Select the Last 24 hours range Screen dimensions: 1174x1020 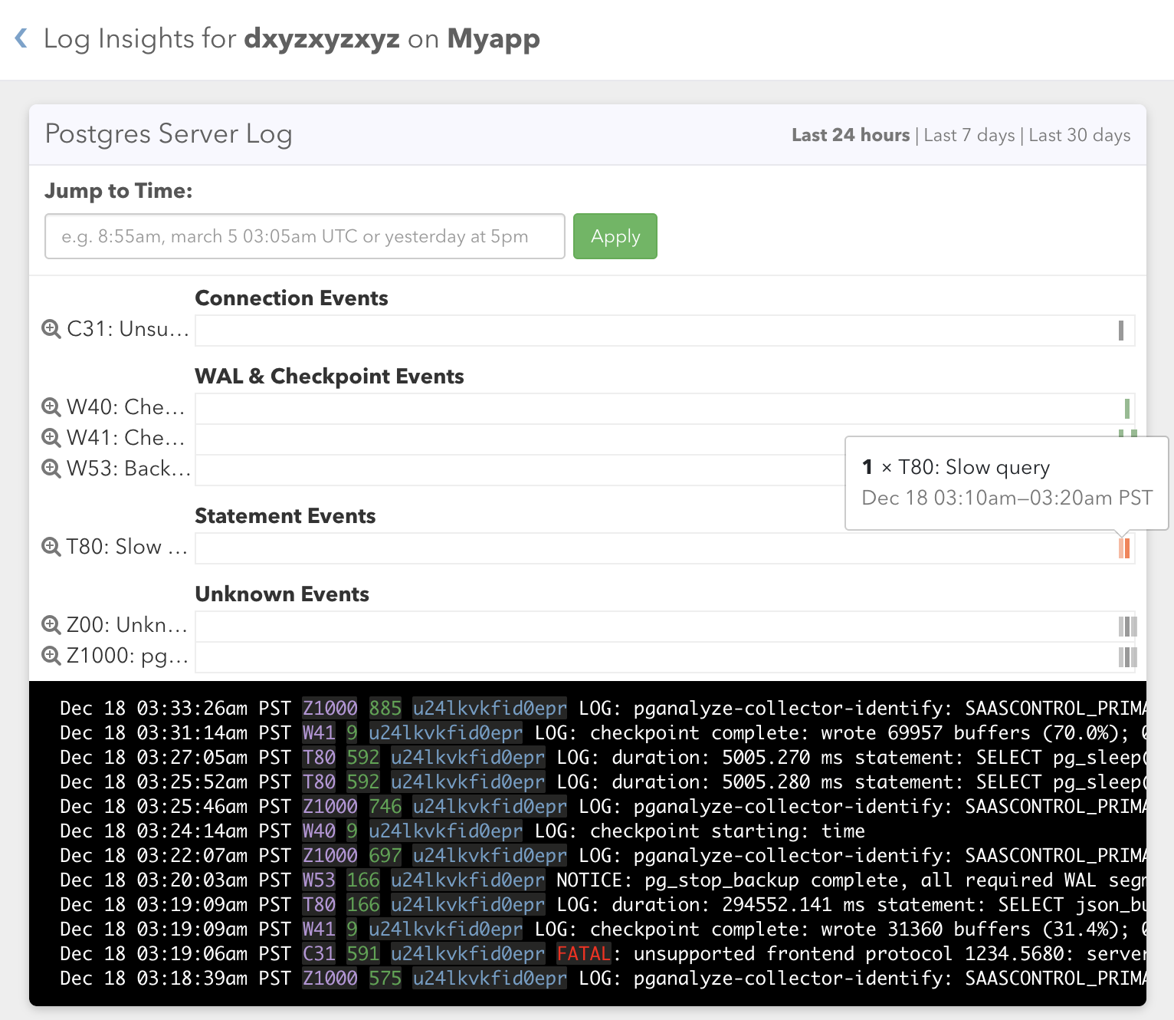851,135
